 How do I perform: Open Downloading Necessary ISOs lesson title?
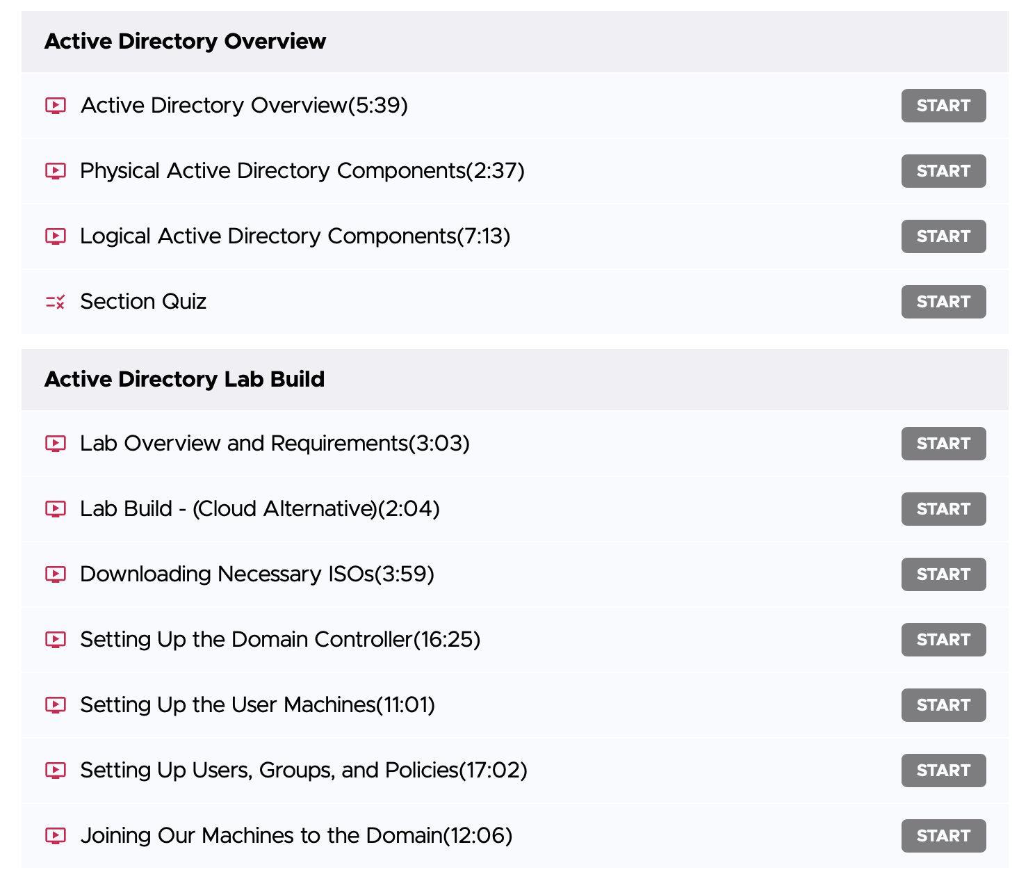[x=257, y=574]
